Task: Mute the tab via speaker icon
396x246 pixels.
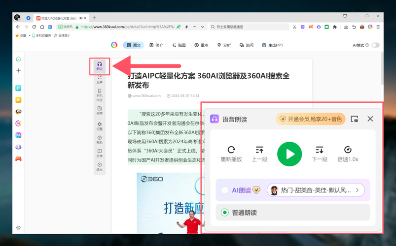Action: click(81, 18)
